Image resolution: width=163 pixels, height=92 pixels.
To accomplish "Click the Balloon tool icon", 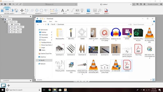I will tap(100, 10).
